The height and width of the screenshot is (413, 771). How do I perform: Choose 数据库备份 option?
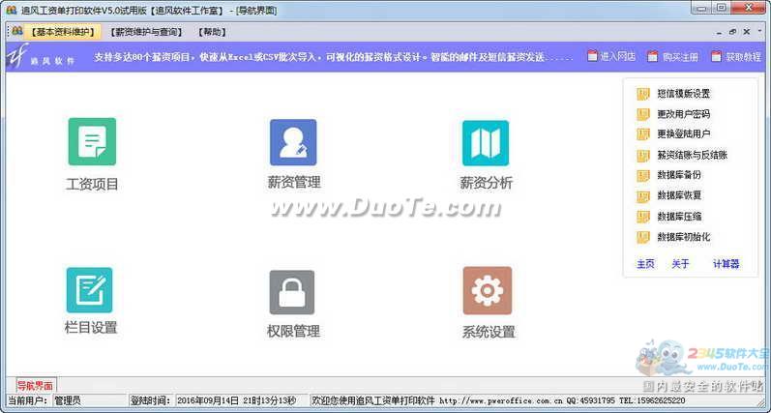[x=679, y=175]
